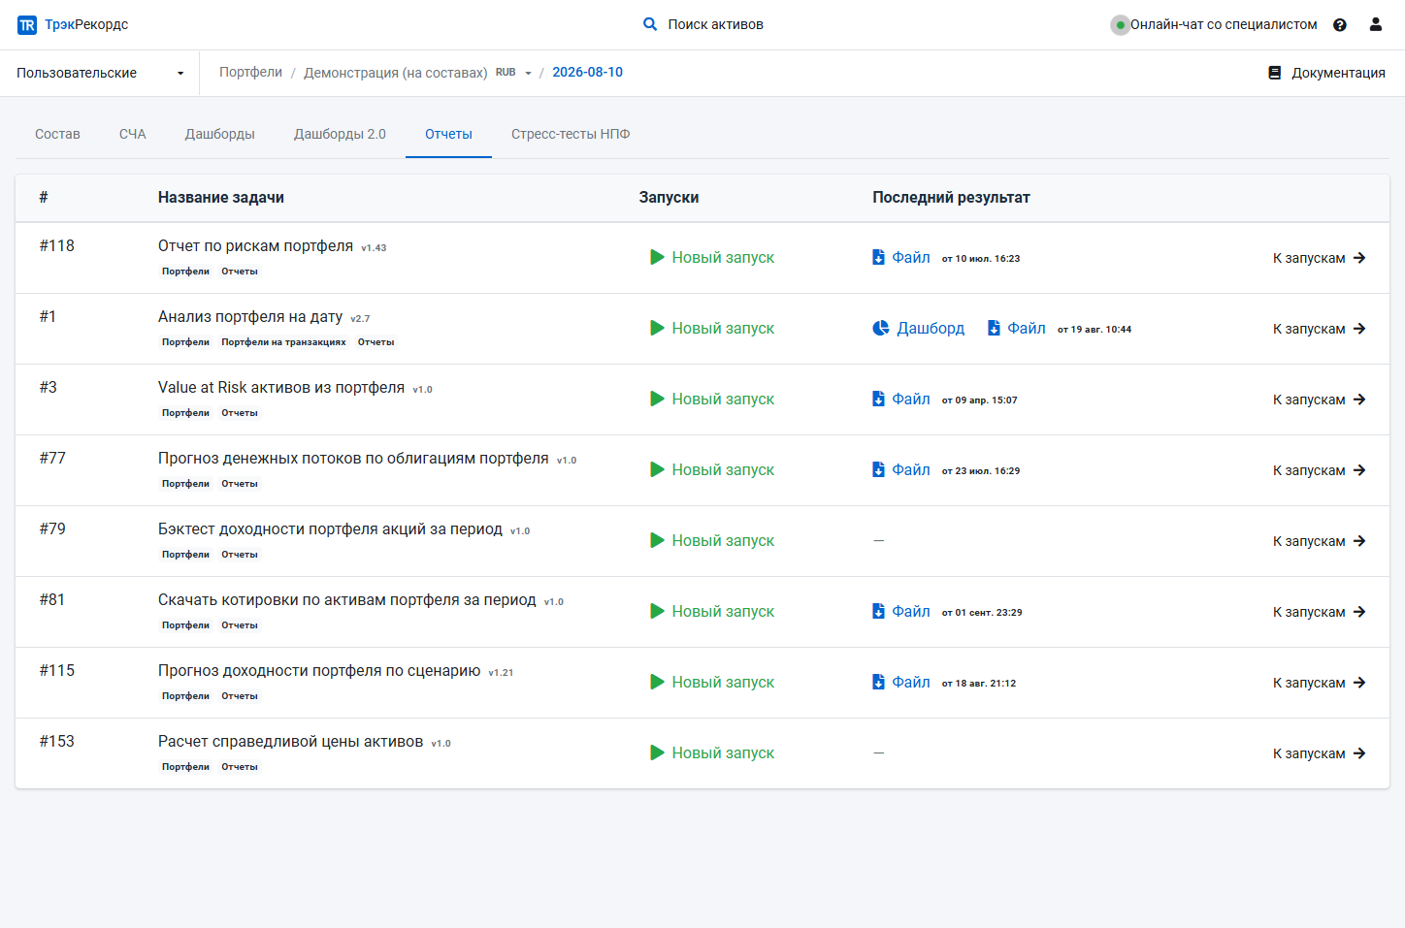Image resolution: width=1405 pixels, height=928 pixels.
Task: Click Прогноз денежных потоков по облигациям портфеля
Action: coord(353,458)
